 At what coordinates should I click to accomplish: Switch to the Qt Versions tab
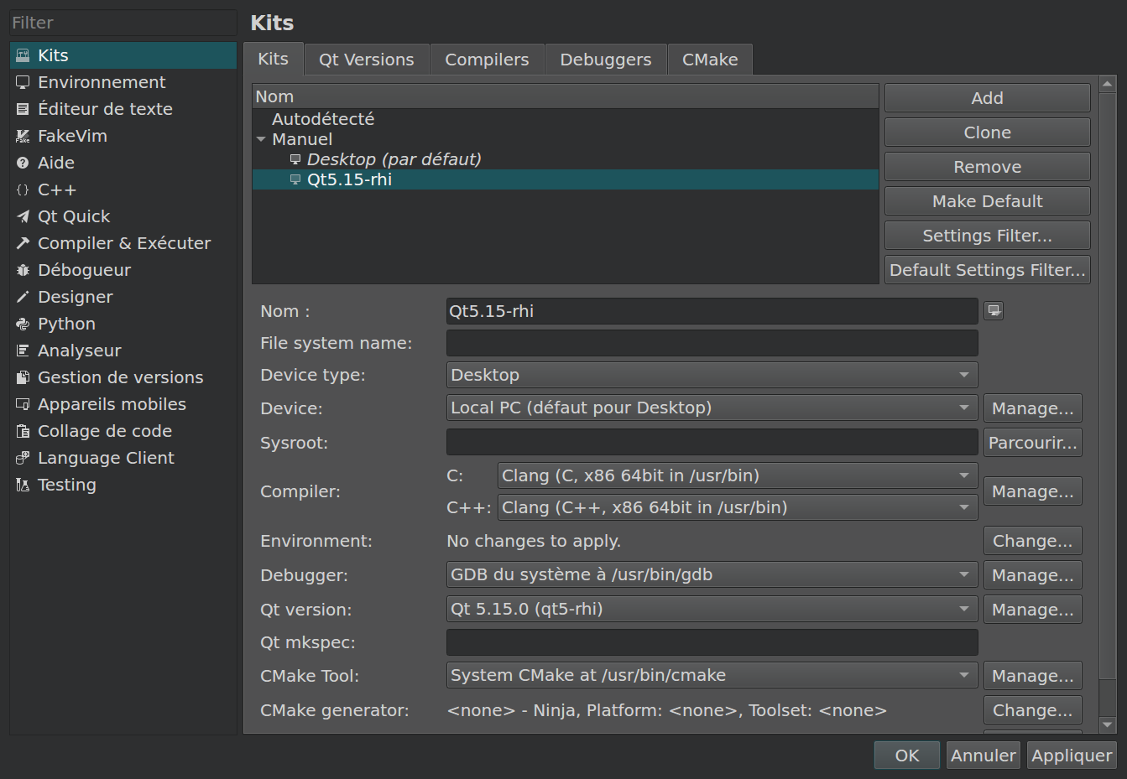coord(366,60)
